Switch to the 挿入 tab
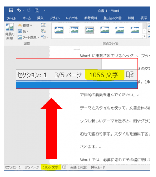This screenshot has height=177, width=156. [40, 18]
